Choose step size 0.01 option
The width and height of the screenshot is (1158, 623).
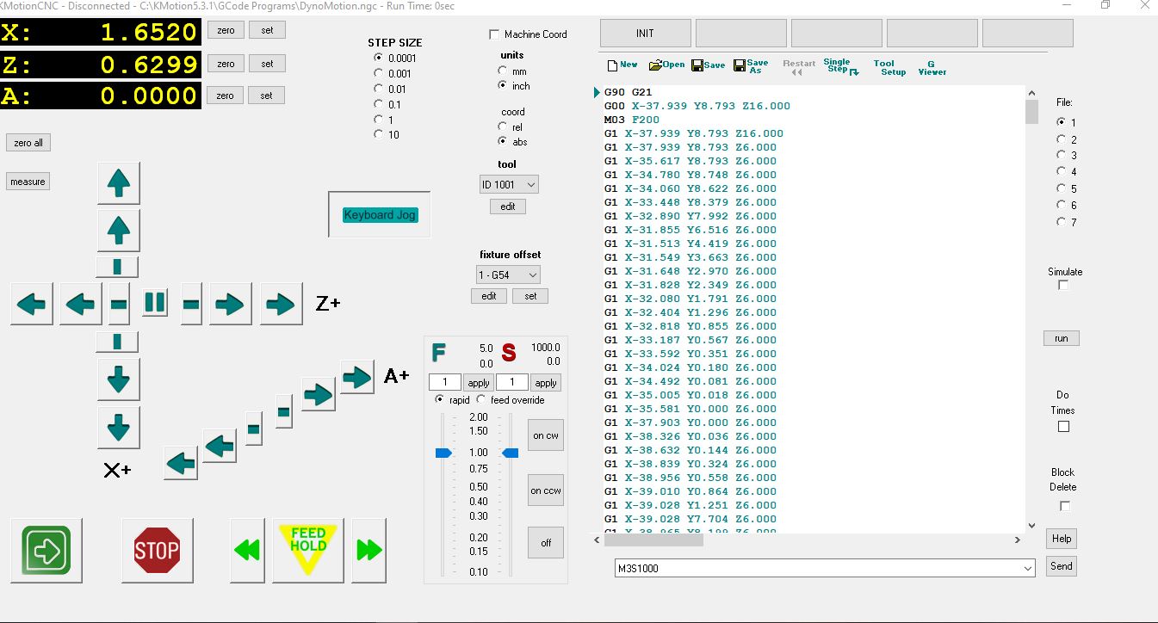378,89
